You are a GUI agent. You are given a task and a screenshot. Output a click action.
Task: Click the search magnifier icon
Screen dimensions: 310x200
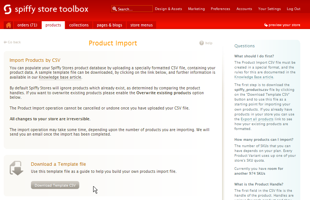[x=114, y=9]
